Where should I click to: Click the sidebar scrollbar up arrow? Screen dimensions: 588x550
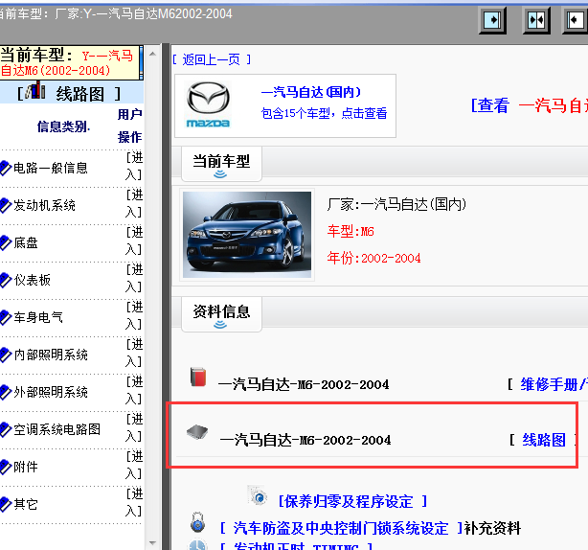152,54
